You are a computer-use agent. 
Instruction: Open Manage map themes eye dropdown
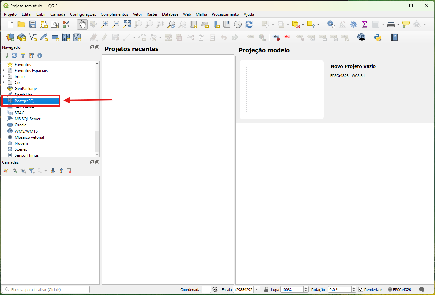point(23,171)
